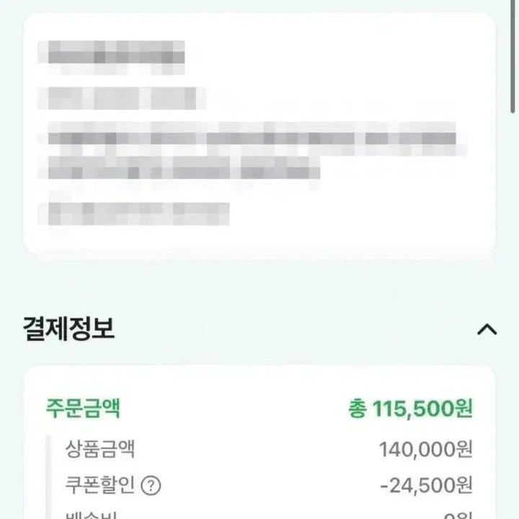The height and width of the screenshot is (519, 519).
Task: Collapse the 결제정보 section chevron
Action: point(487,330)
